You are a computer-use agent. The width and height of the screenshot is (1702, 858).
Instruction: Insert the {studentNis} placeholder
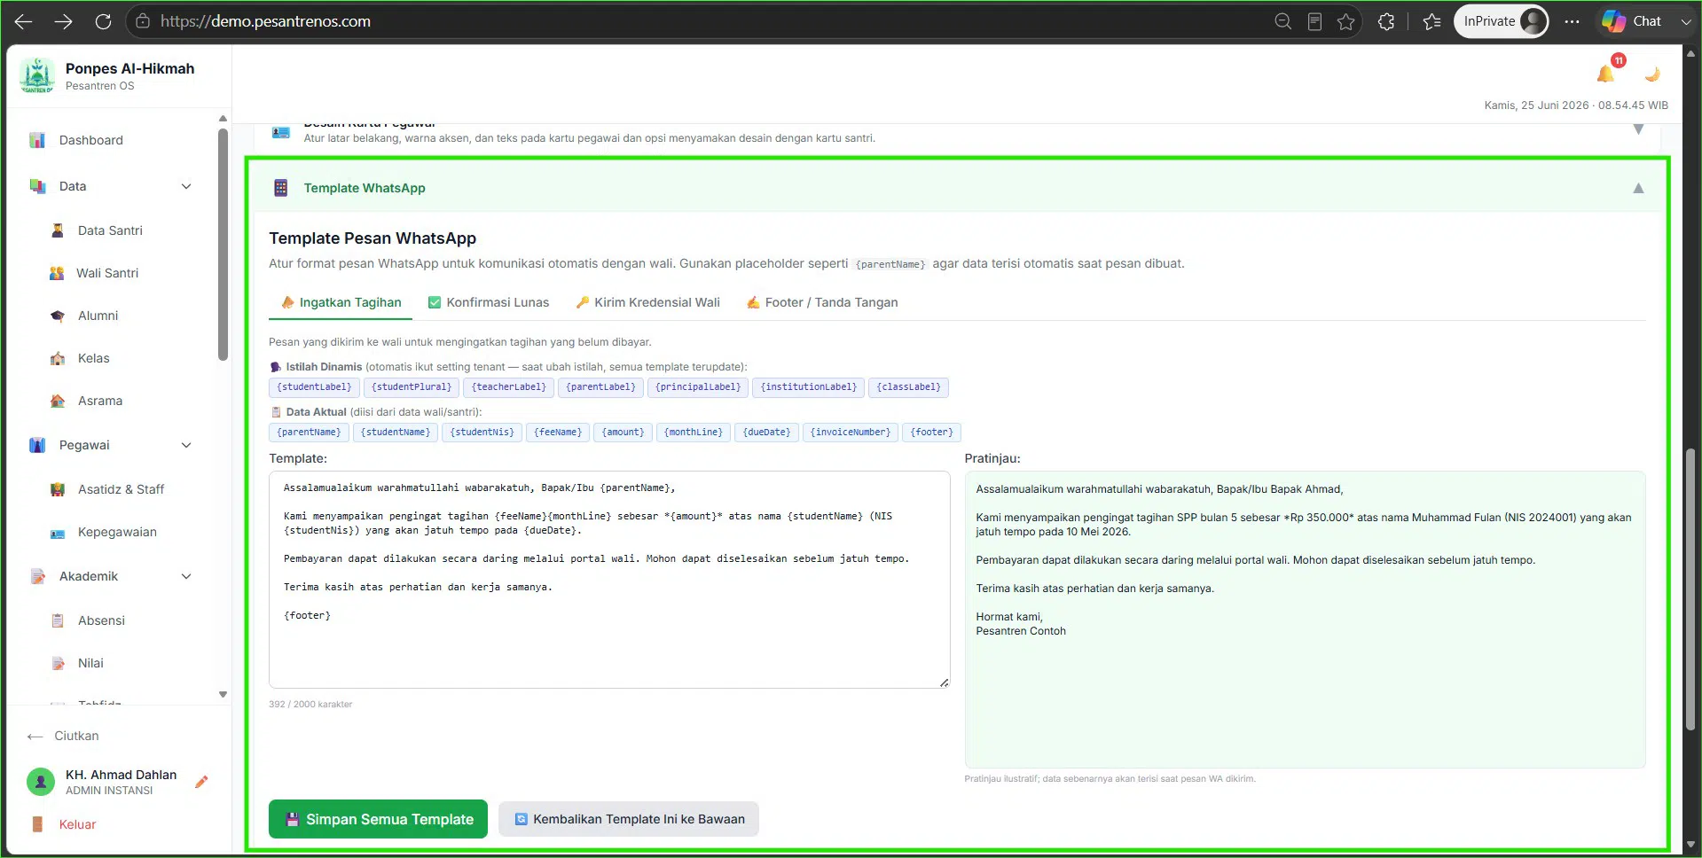(x=482, y=433)
